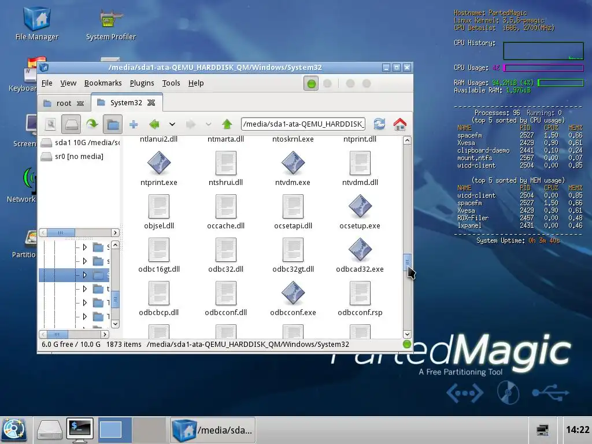The width and height of the screenshot is (592, 444).
Task: Switch to the root tab
Action: 62,103
